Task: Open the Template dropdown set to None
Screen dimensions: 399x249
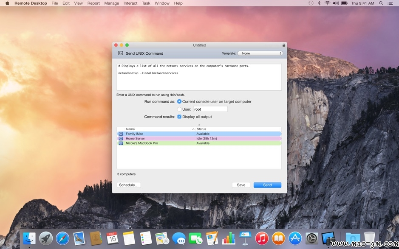Action: (x=260, y=53)
